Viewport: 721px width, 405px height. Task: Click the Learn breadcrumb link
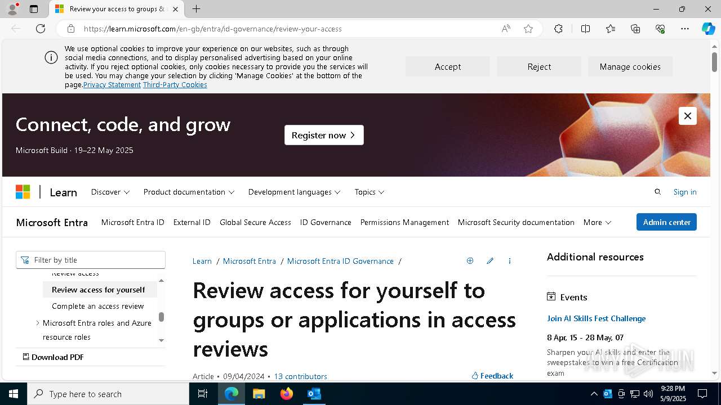pyautogui.click(x=202, y=261)
